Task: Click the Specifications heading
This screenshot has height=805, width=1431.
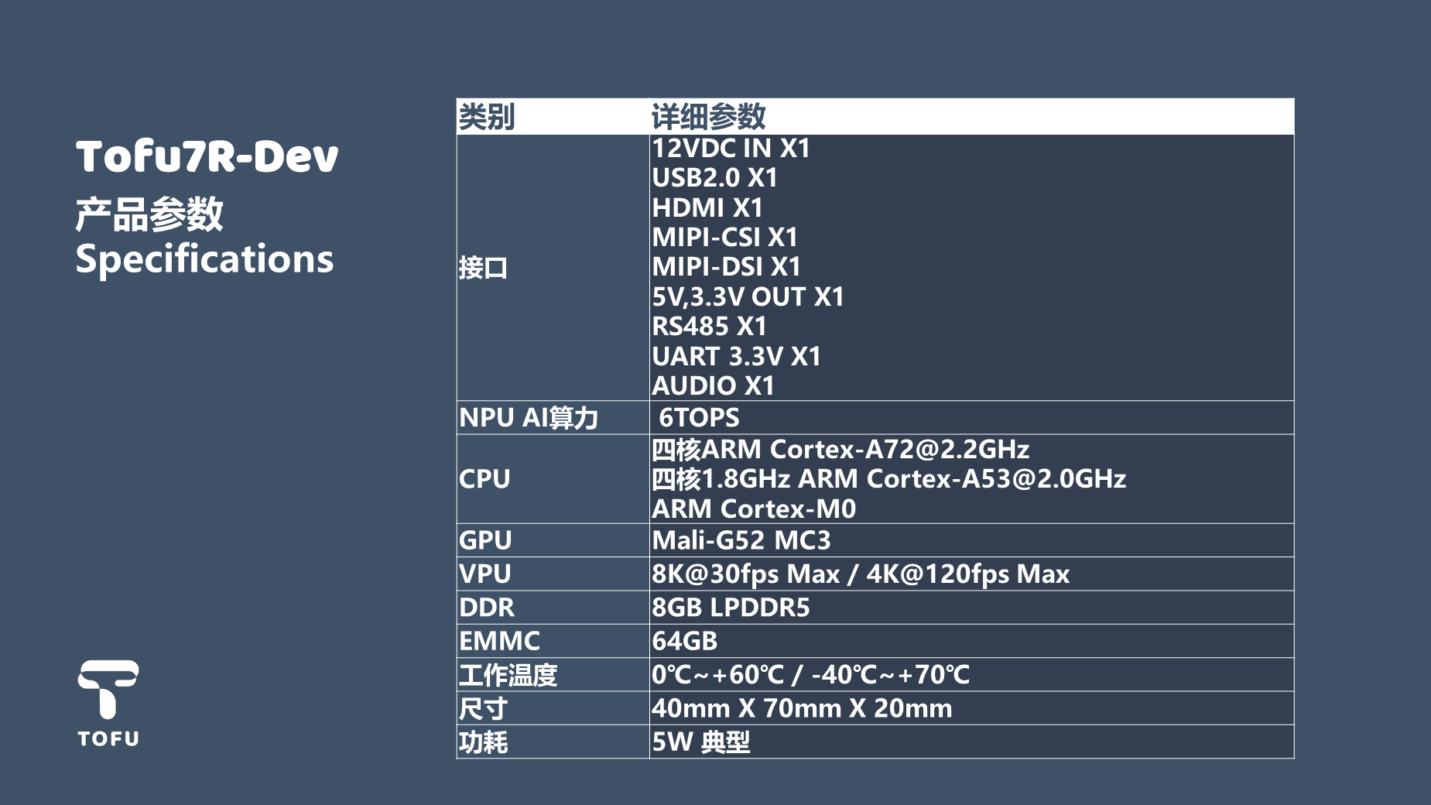Action: click(x=204, y=259)
